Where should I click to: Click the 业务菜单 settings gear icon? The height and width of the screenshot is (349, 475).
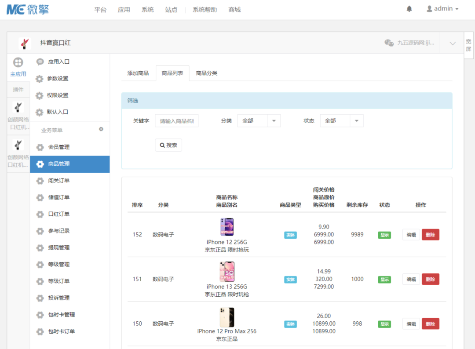[x=101, y=129]
